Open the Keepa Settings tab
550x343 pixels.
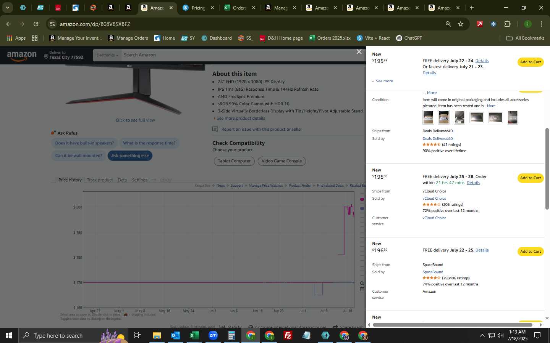click(x=139, y=180)
